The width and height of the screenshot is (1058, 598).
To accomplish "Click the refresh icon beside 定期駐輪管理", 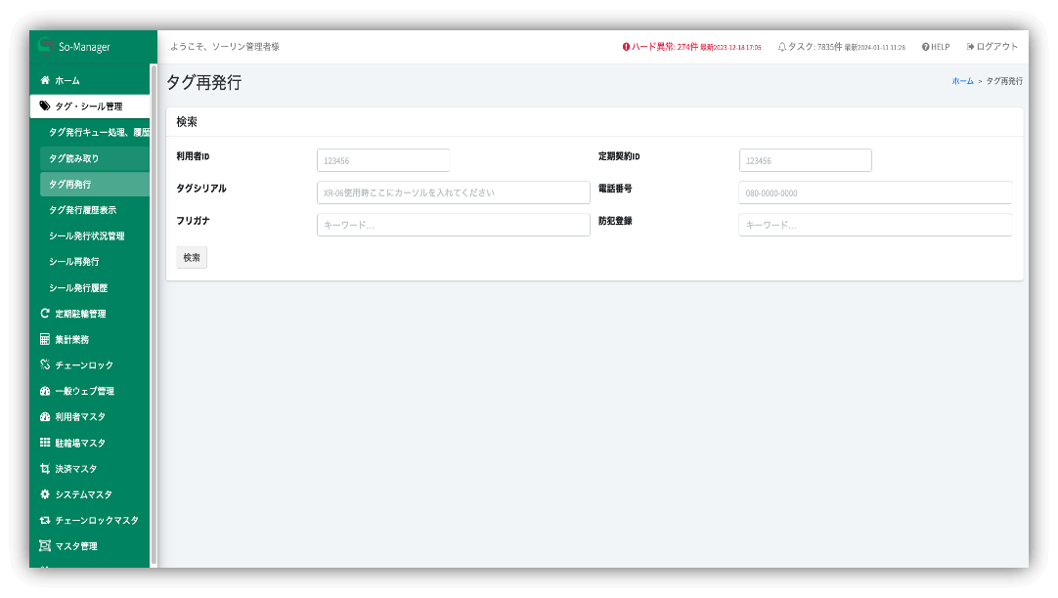I will click(45, 314).
